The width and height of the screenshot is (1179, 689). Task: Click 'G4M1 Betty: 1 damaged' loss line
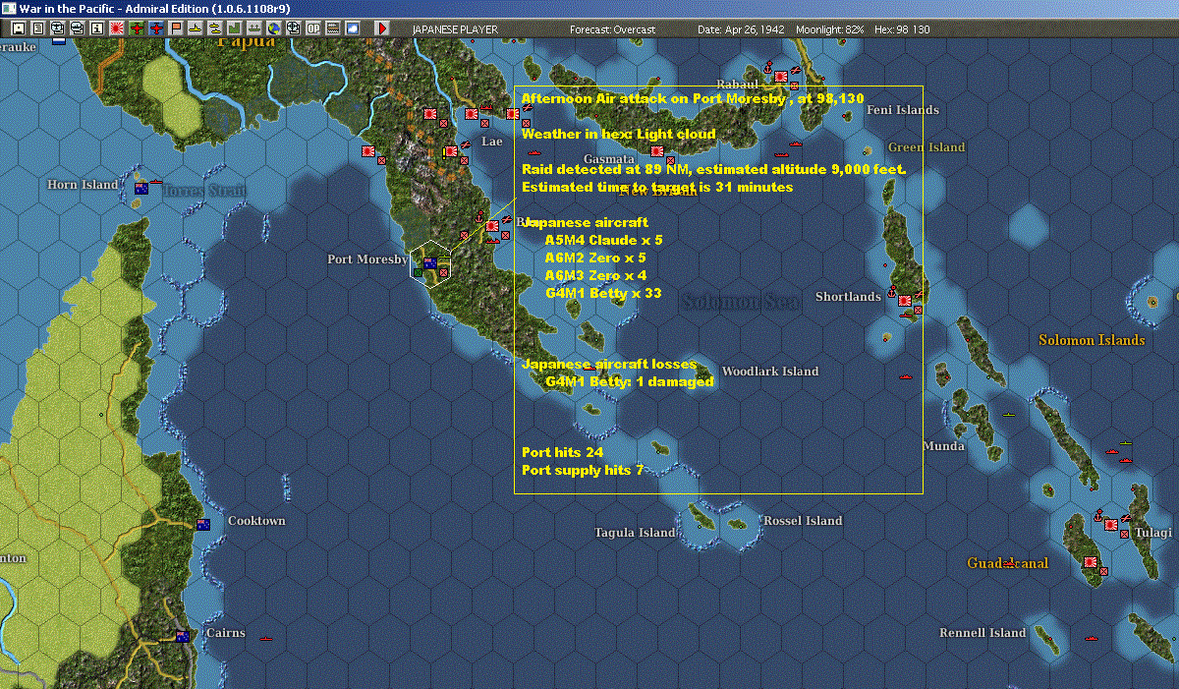coord(630,381)
